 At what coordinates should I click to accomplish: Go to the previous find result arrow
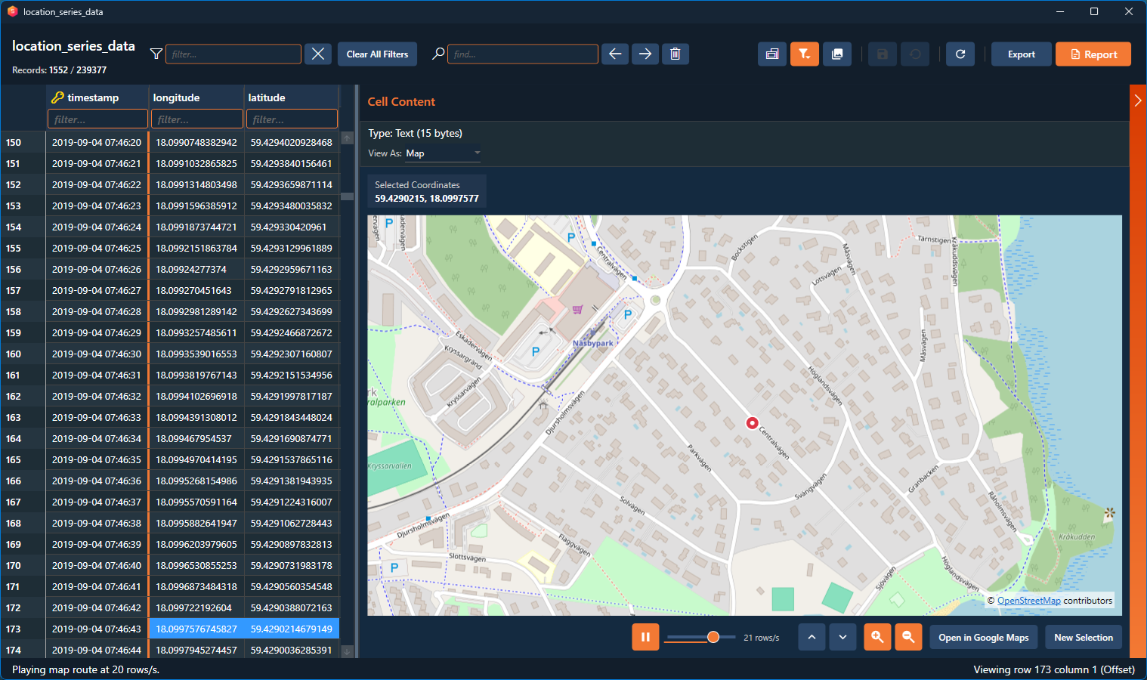pos(615,54)
